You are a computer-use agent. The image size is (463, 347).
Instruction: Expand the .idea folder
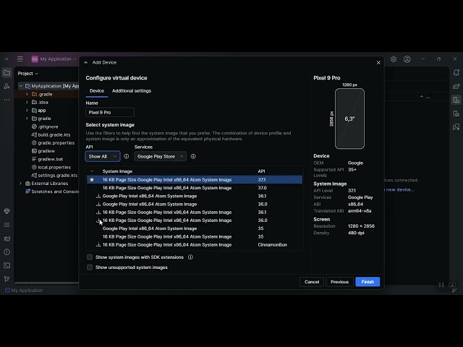coord(27,102)
